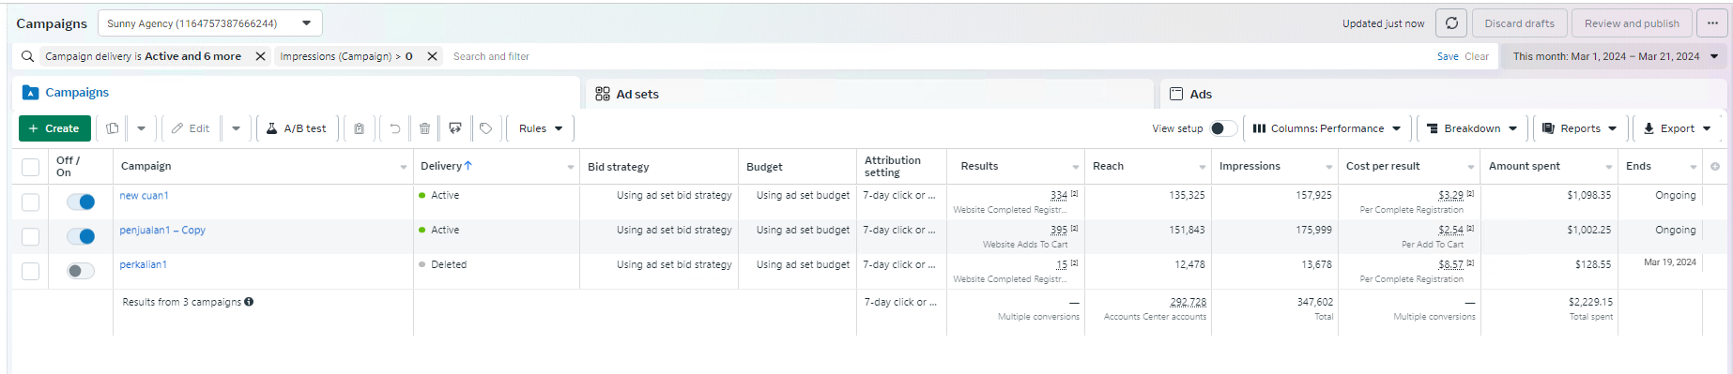1733x374 pixels.
Task: Open the Campaign column header dropdown arrow
Action: [404, 167]
